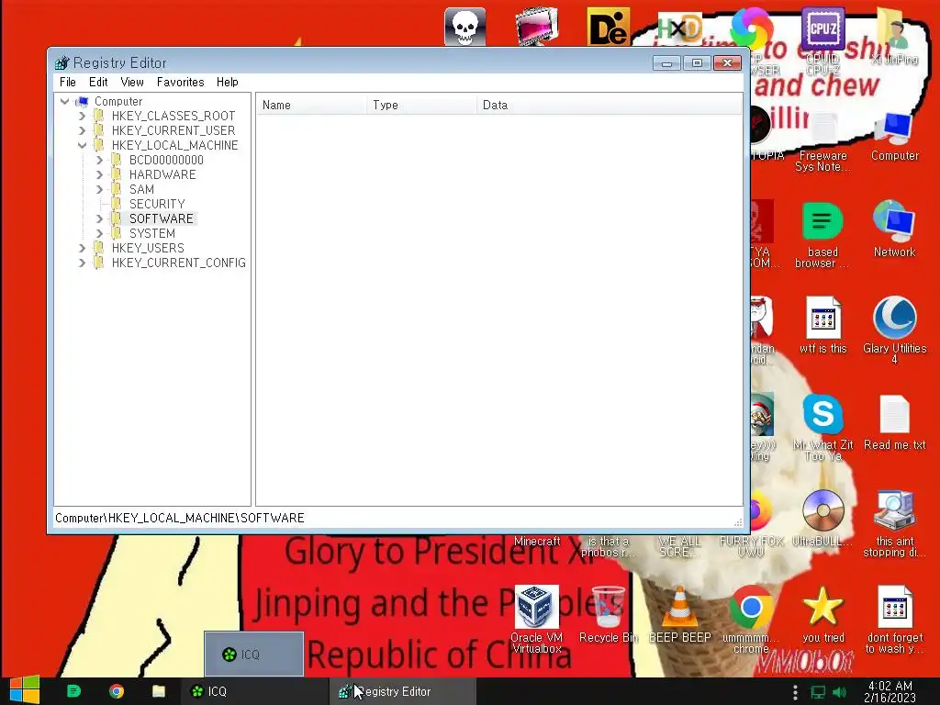Open Chrome from the taskbar
Image resolution: width=940 pixels, height=705 pixels.
click(x=117, y=691)
